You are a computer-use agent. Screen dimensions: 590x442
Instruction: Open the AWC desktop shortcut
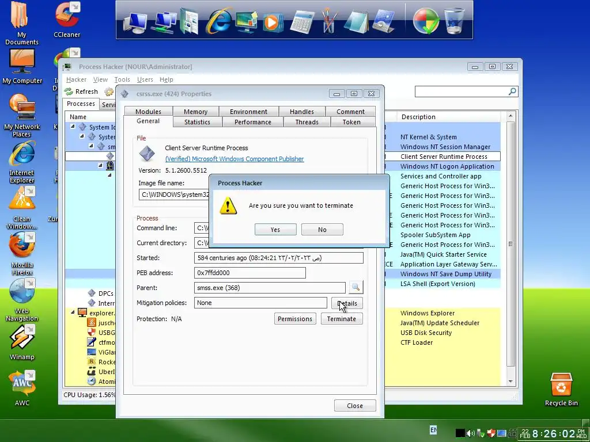pos(22,388)
